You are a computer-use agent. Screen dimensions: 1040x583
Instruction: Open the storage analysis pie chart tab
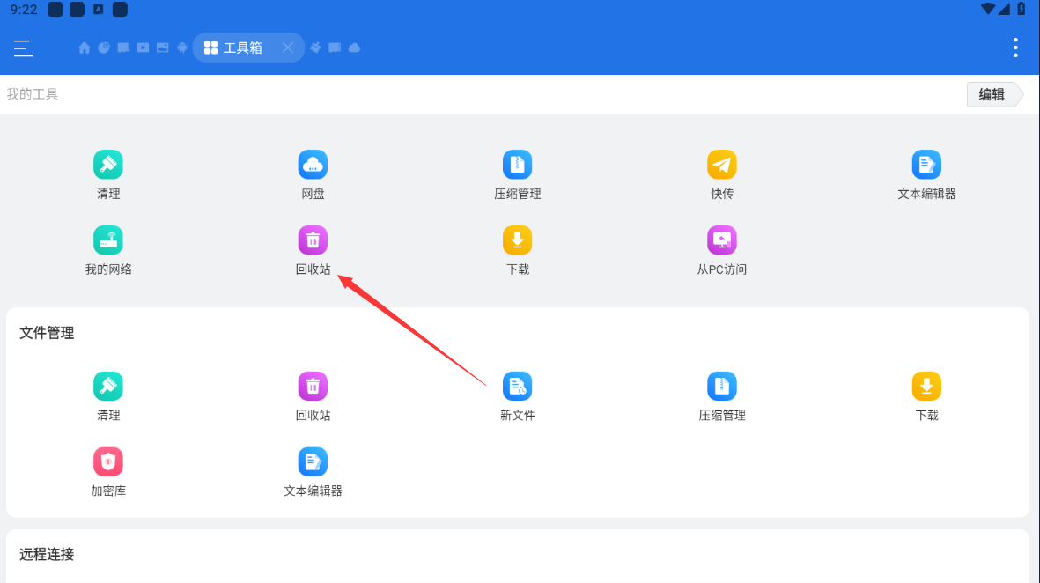[x=104, y=48]
